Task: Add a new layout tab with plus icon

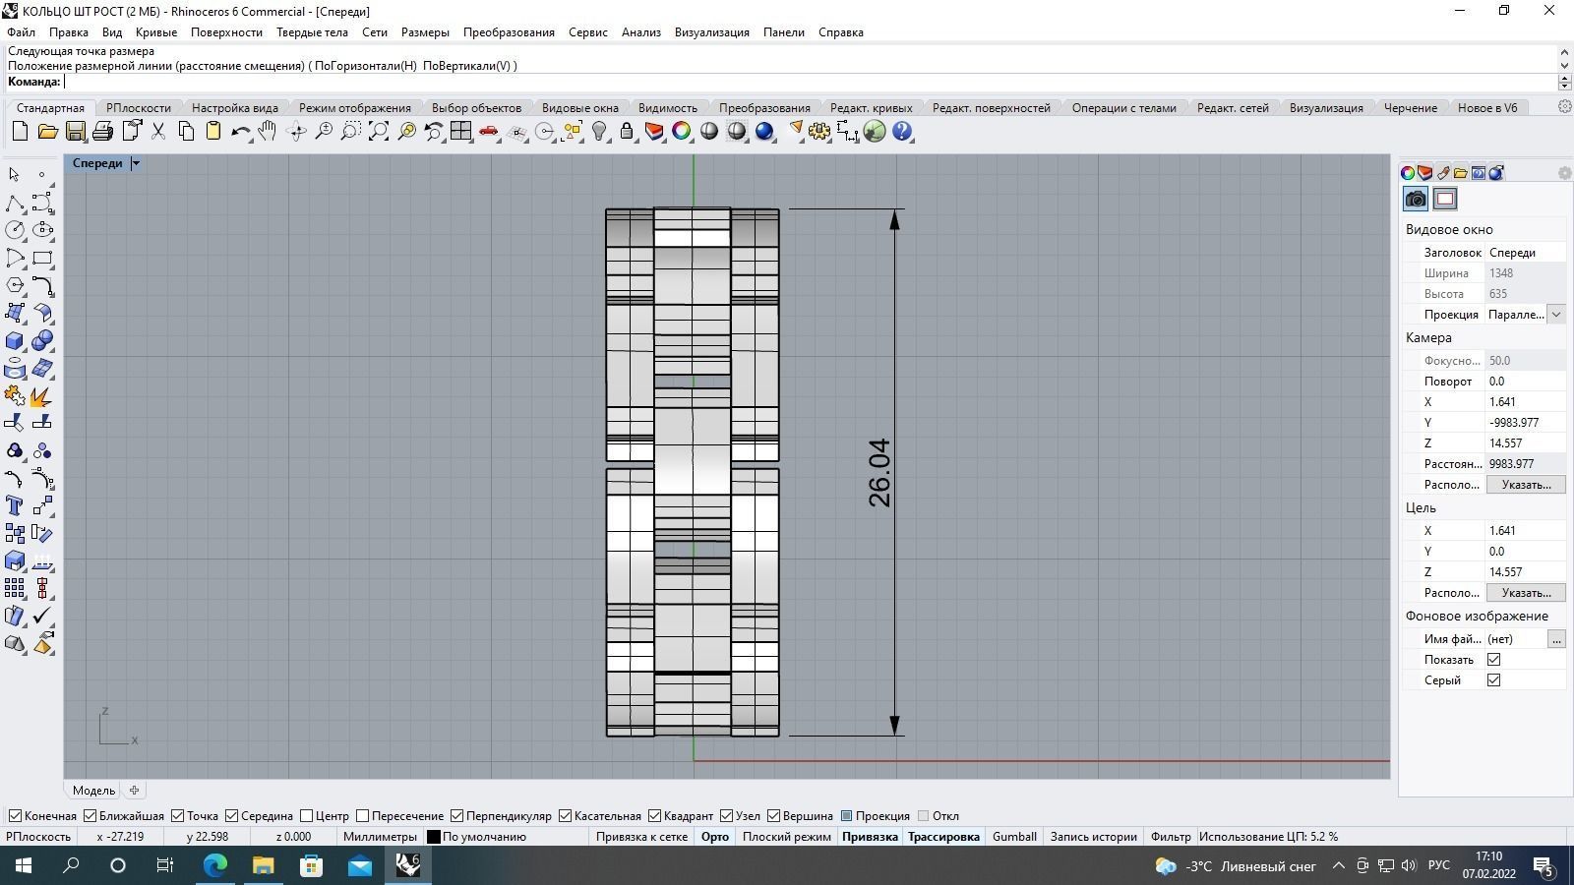Action: [134, 790]
